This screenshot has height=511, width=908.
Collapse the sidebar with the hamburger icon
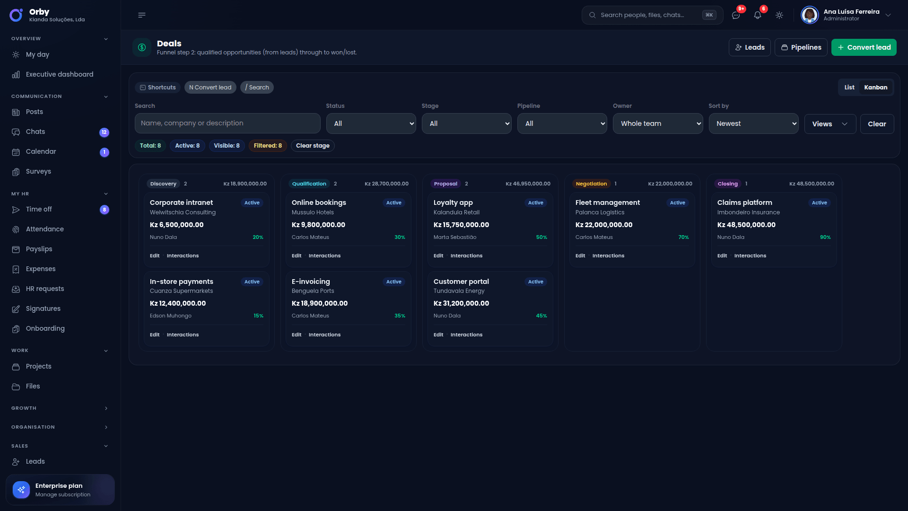tap(142, 15)
